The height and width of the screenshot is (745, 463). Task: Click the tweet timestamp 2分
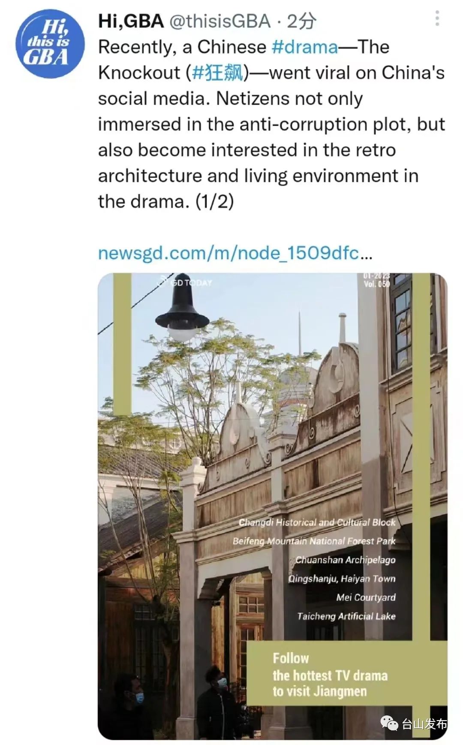301,21
